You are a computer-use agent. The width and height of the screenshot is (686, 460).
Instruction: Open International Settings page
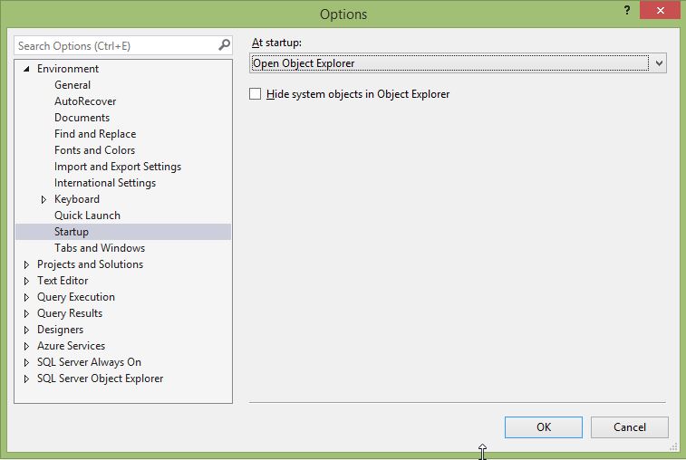click(105, 183)
